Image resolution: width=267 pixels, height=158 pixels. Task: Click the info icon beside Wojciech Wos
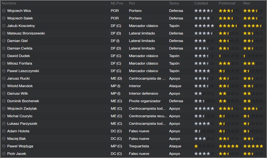click(x=4, y=11)
